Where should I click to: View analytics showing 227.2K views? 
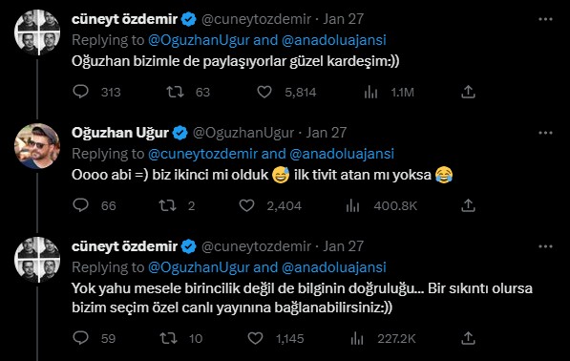(x=357, y=338)
